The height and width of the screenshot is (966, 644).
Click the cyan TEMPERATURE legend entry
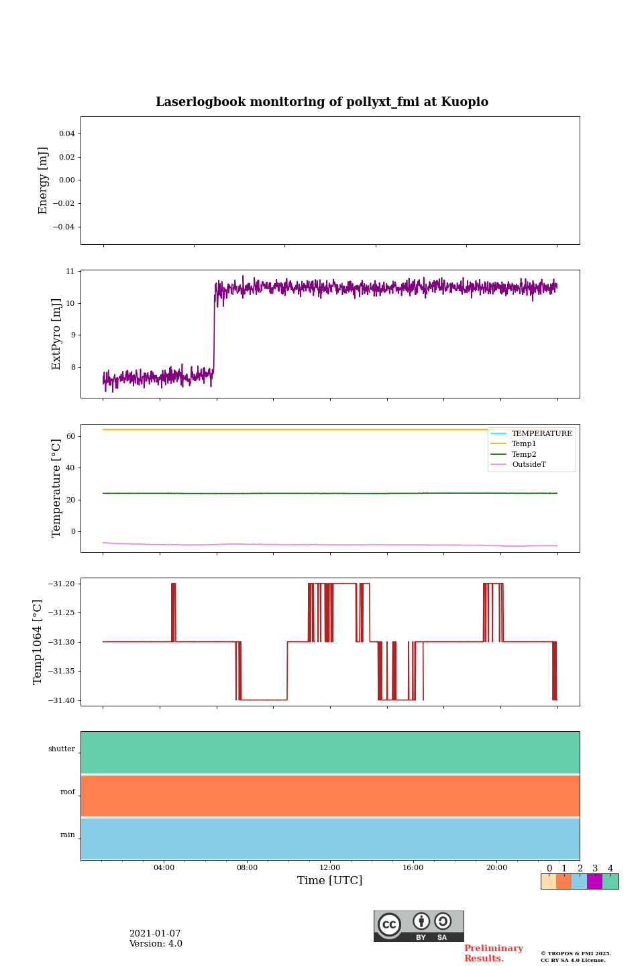tap(541, 433)
